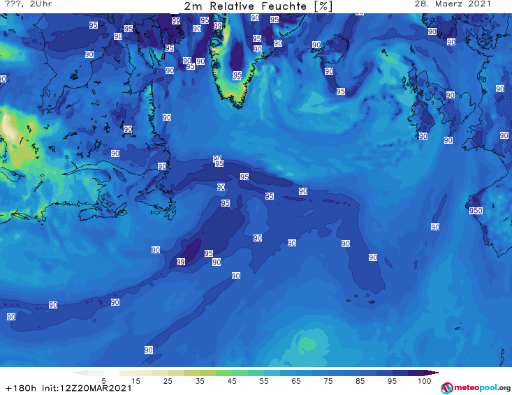Click the legend value '100'

(424, 381)
